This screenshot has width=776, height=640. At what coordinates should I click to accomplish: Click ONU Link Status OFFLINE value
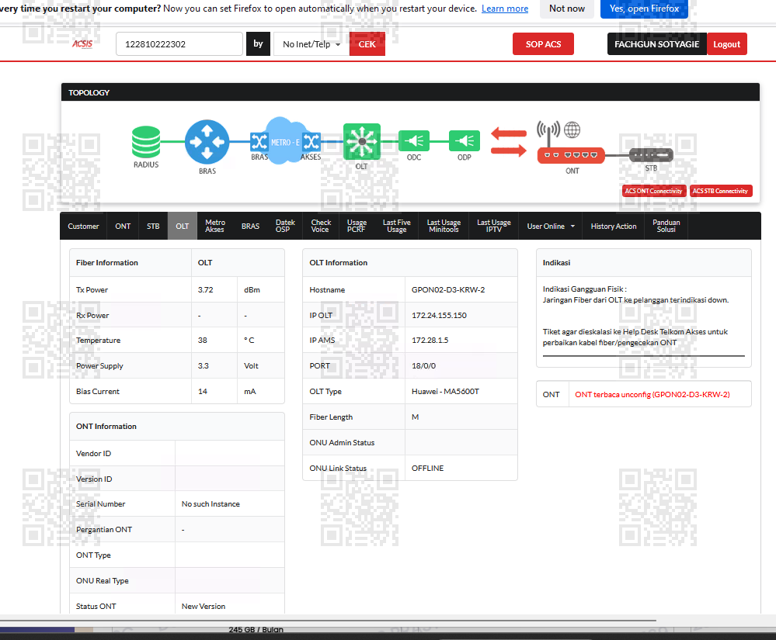pyautogui.click(x=427, y=468)
